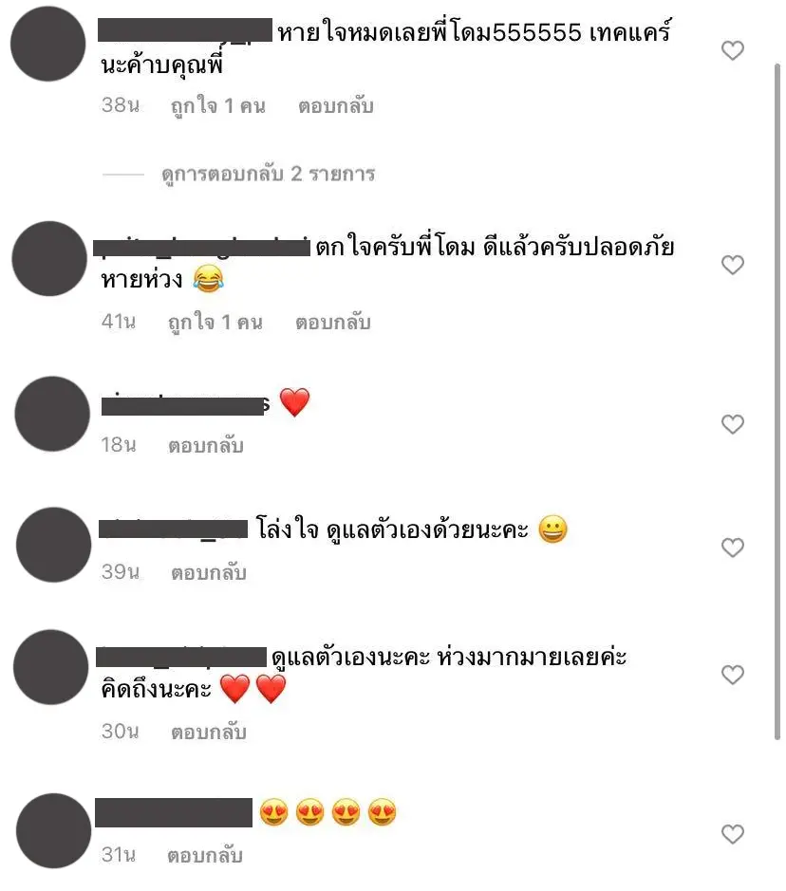786x891 pixels.
Task: Reply to the 18น heart comment
Action: pyautogui.click(x=206, y=445)
